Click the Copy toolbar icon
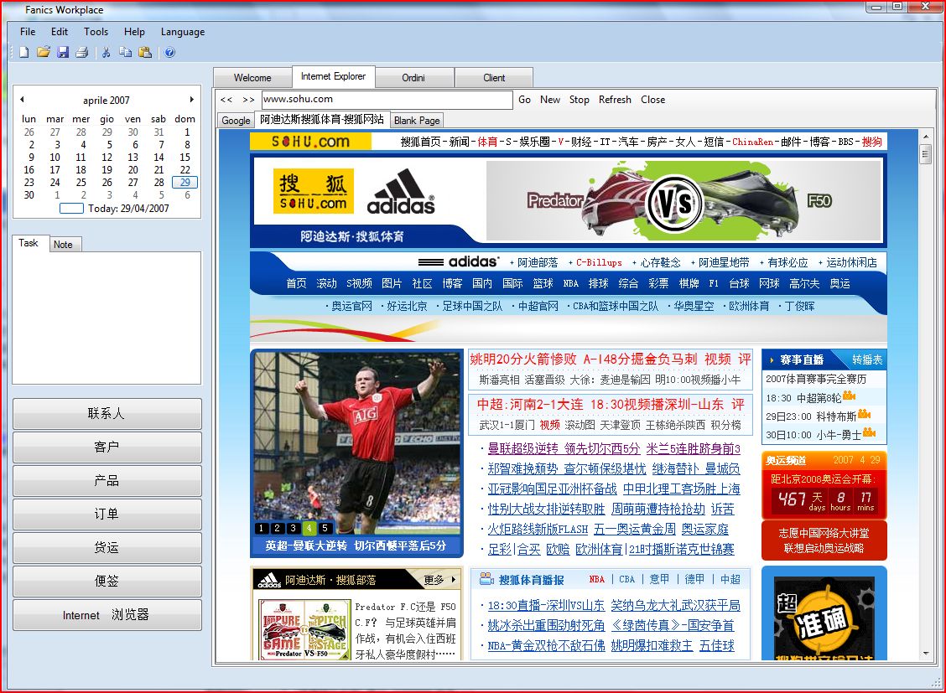This screenshot has width=946, height=693. coord(126,53)
